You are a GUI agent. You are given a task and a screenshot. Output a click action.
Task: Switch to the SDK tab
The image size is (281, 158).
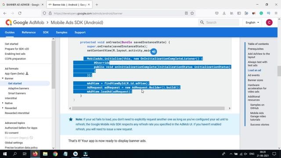46,32
